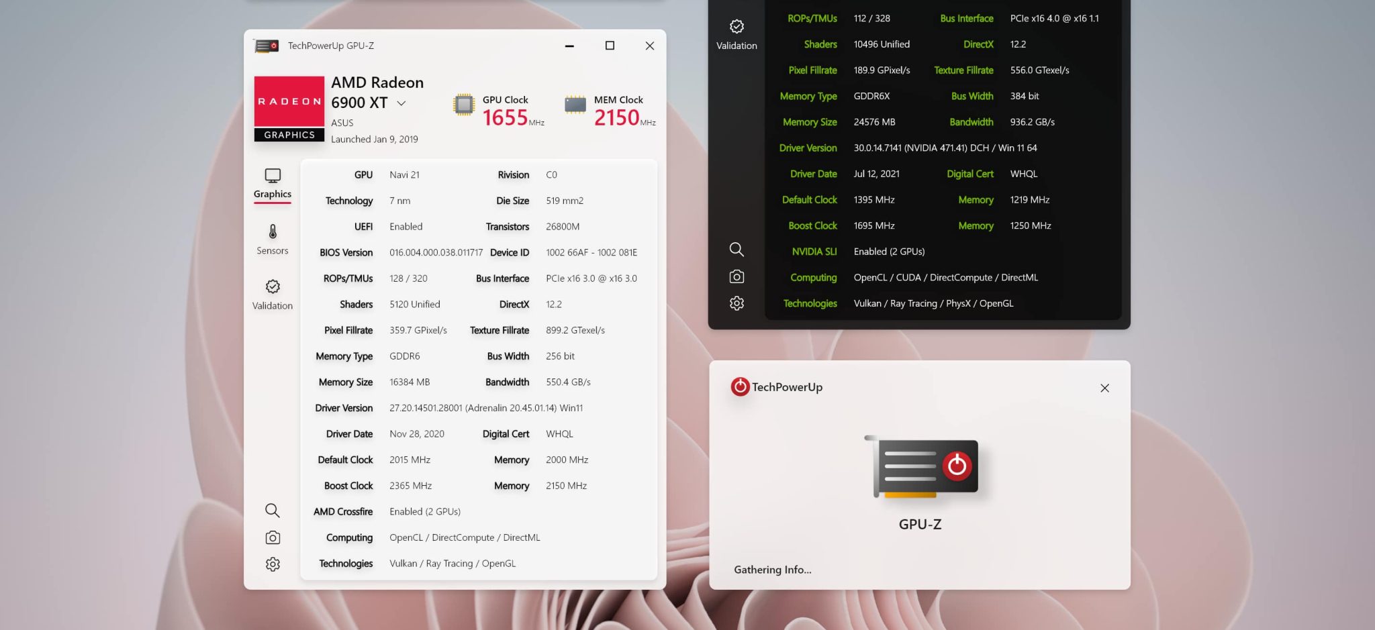The image size is (1375, 630).
Task: Expand the GPU selector chevron beside 6900 XT
Action: (401, 103)
